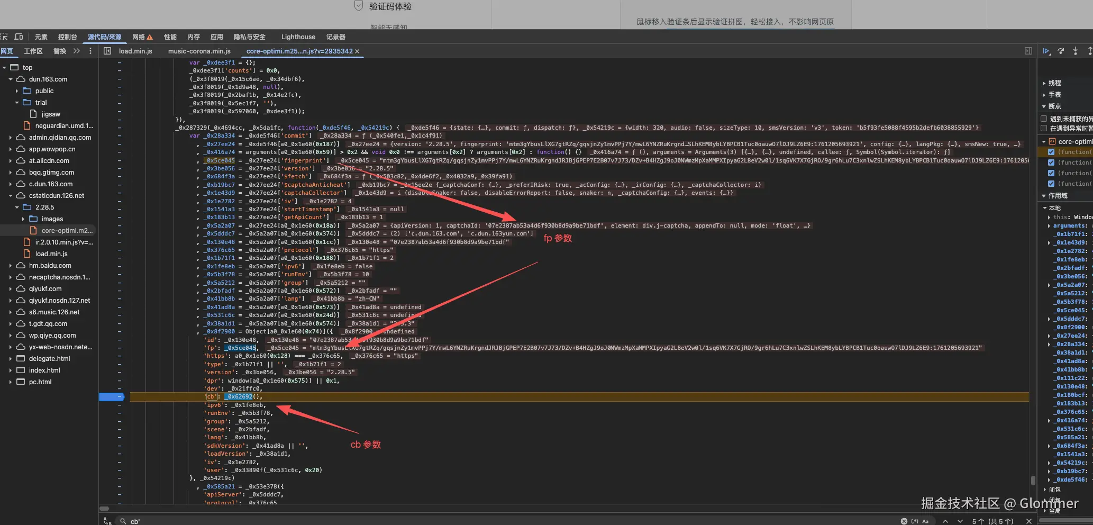Uncheck the first function breakpoint
This screenshot has width=1093, height=525.
1051,152
